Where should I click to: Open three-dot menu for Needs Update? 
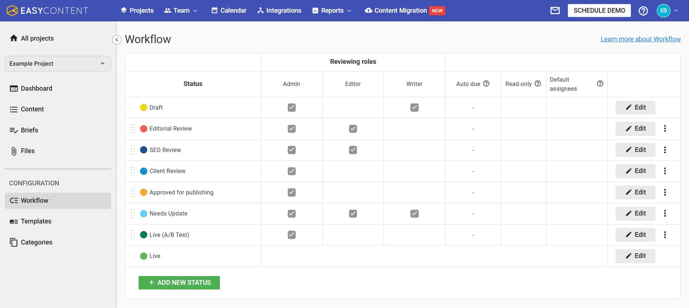665,213
